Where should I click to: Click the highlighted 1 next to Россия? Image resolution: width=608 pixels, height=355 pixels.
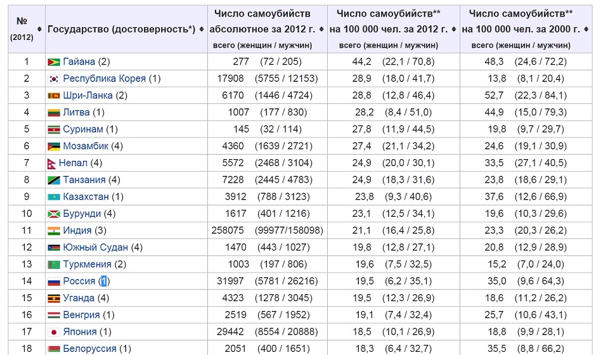[x=103, y=281]
